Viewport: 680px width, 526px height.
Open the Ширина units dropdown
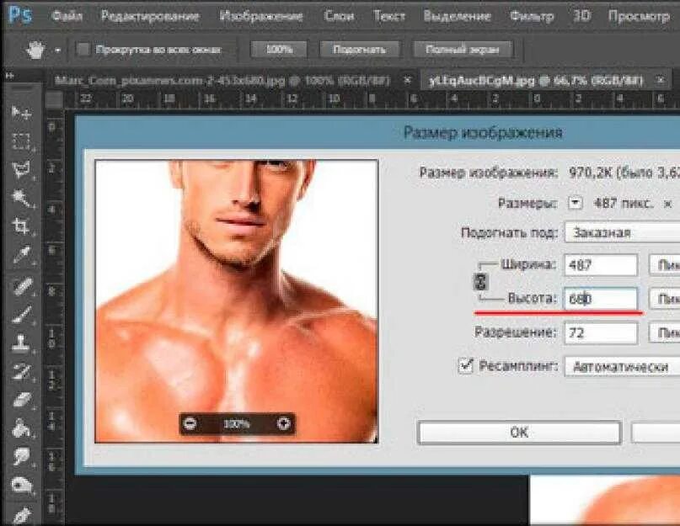pyautogui.click(x=664, y=265)
